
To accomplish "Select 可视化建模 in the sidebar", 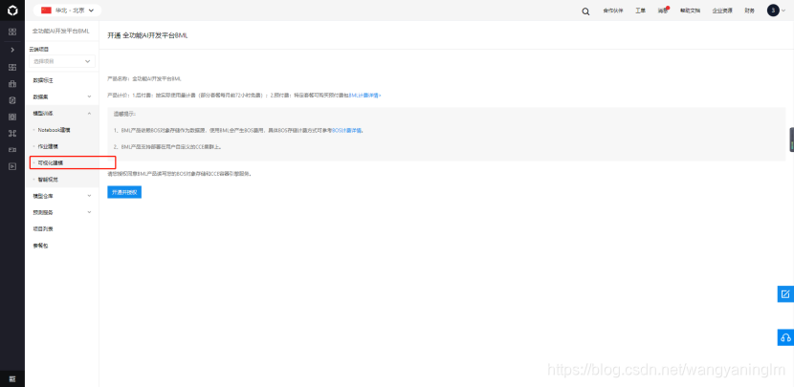I will pos(50,162).
